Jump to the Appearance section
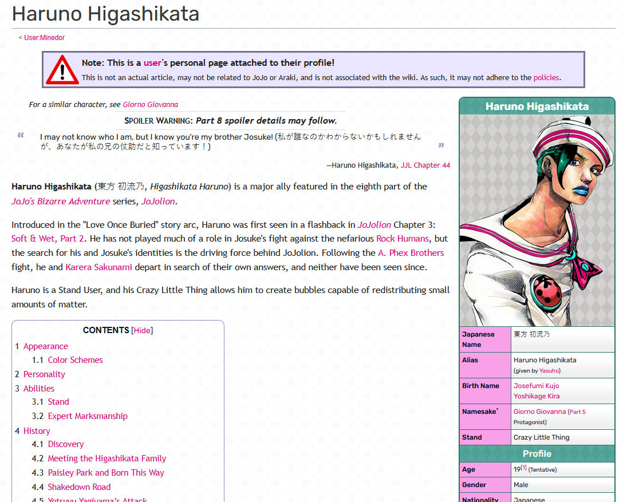Image resolution: width=623 pixels, height=502 pixels. [45, 346]
